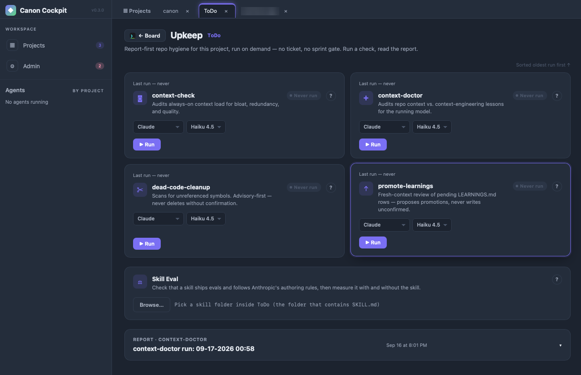Open Projects in the workspace sidebar
Image resolution: width=581 pixels, height=375 pixels.
[x=56, y=45]
